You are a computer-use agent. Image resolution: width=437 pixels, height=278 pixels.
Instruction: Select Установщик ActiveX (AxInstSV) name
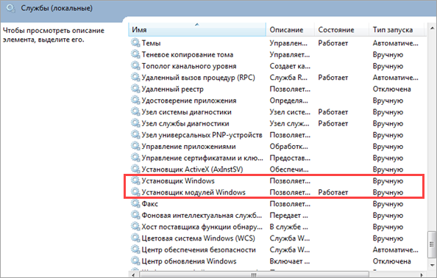192,169
